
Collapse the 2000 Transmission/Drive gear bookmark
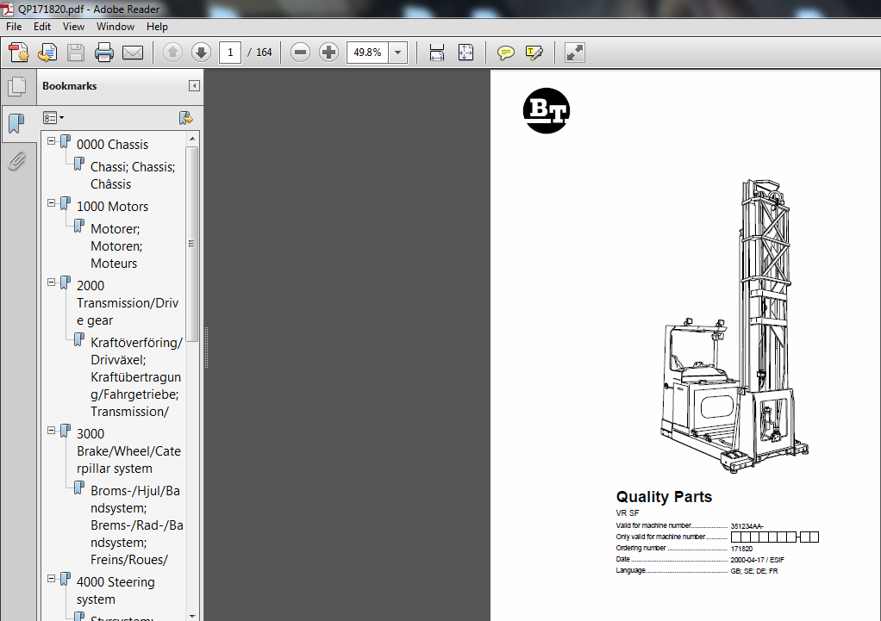coord(51,282)
